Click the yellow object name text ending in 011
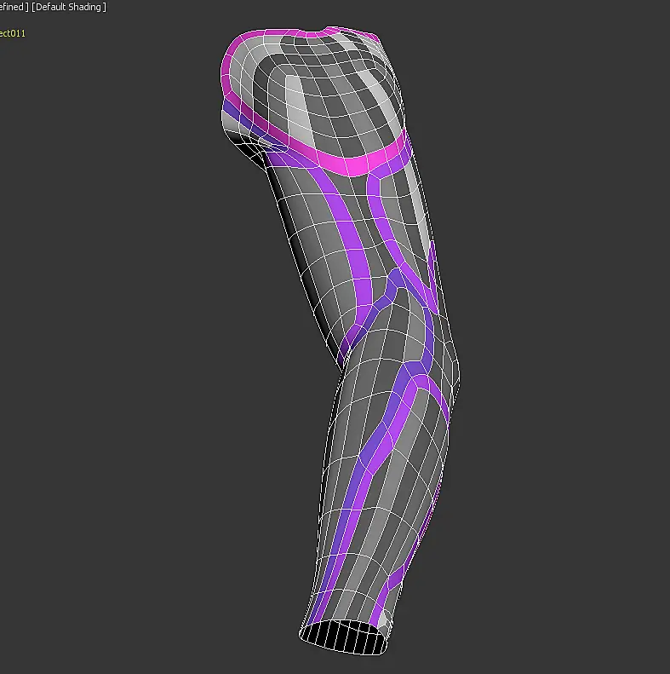670x674 pixels. [x=13, y=33]
